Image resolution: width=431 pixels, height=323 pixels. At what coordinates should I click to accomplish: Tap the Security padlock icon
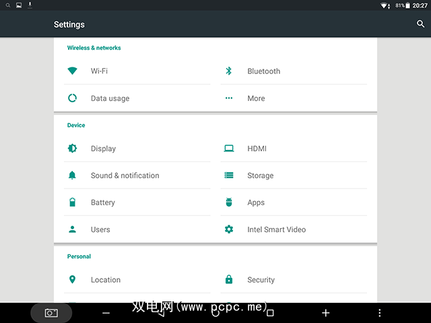click(229, 279)
